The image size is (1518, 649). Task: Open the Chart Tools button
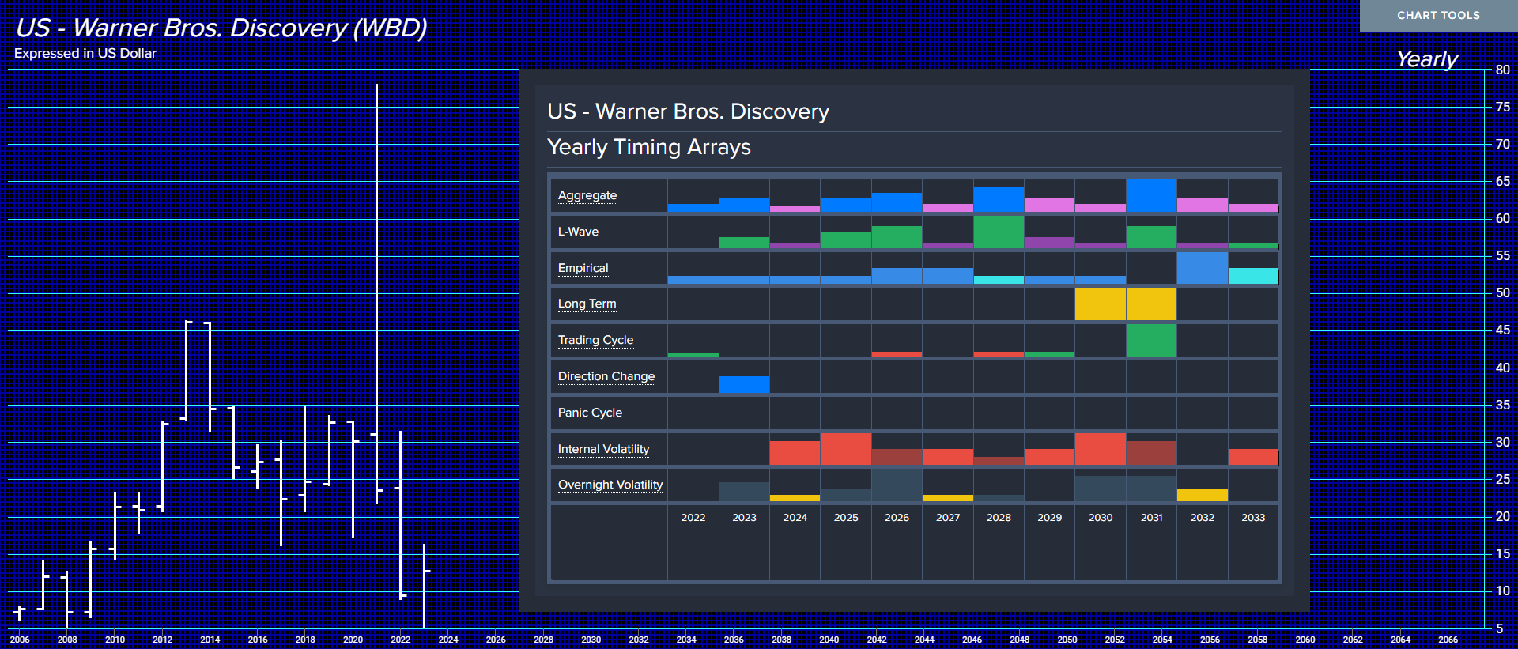[x=1437, y=16]
